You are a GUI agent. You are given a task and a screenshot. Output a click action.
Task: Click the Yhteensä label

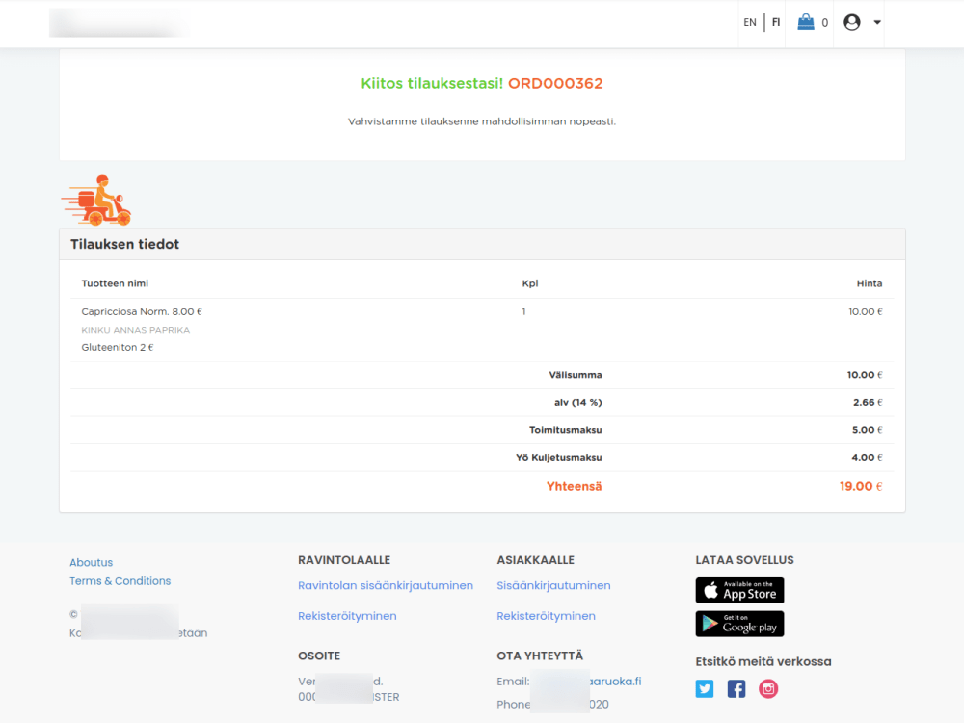pyautogui.click(x=575, y=486)
